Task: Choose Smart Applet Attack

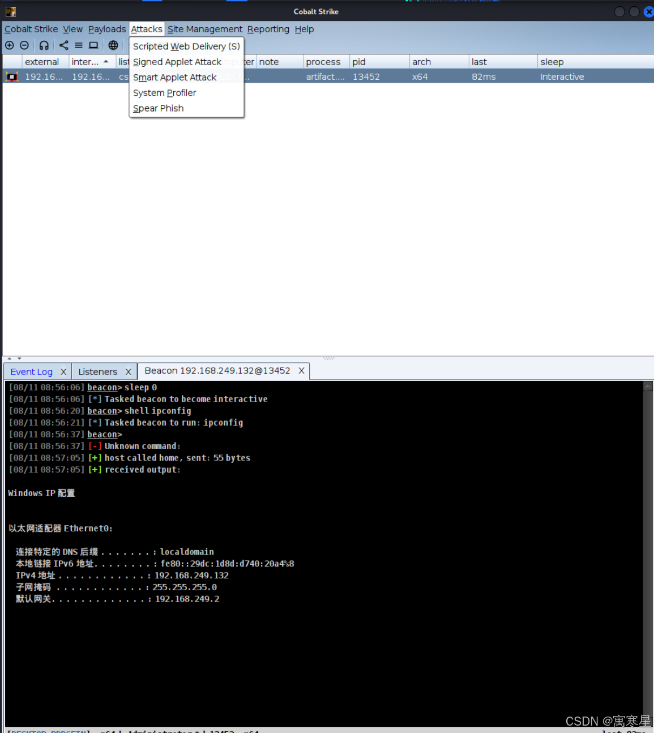Action: 186,77
